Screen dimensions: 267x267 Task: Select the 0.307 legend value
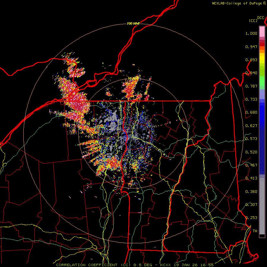point(251,205)
